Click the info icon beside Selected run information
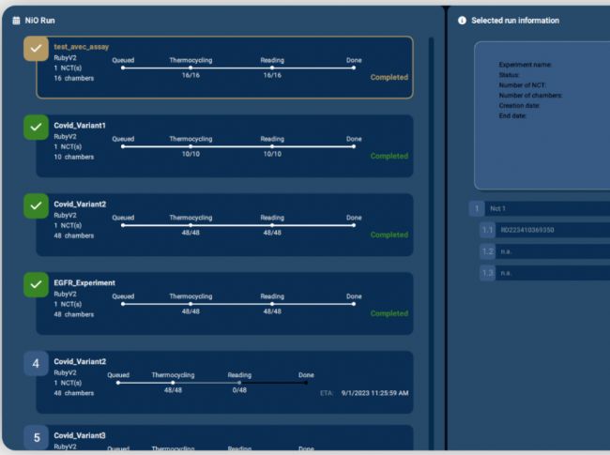The width and height of the screenshot is (610, 455). point(462,21)
